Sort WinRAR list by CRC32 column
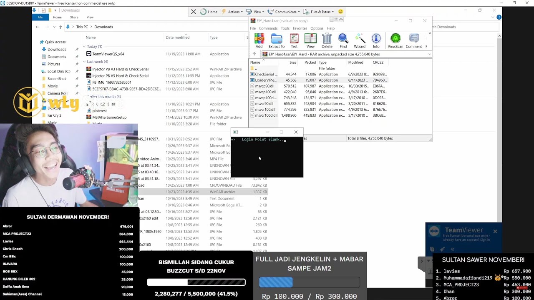 click(378, 62)
